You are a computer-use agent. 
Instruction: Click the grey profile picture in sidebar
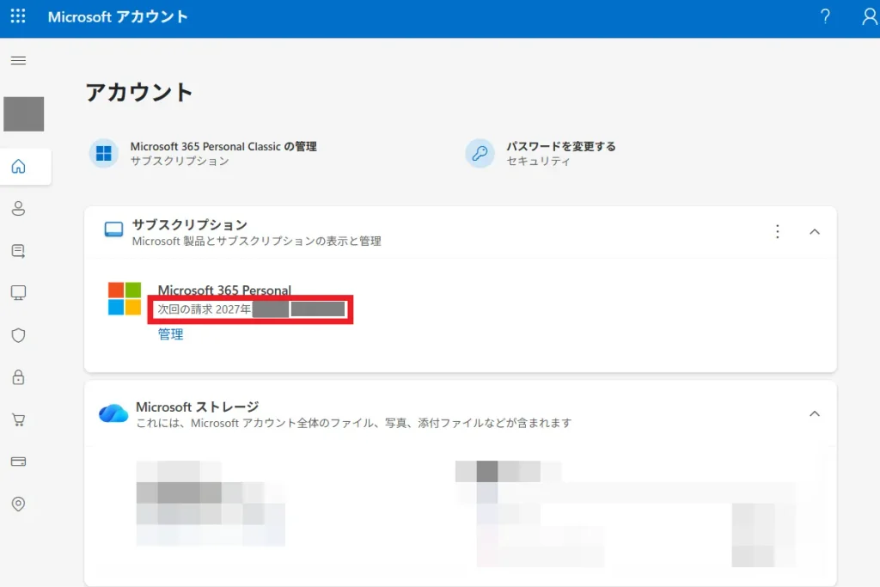coord(23,114)
